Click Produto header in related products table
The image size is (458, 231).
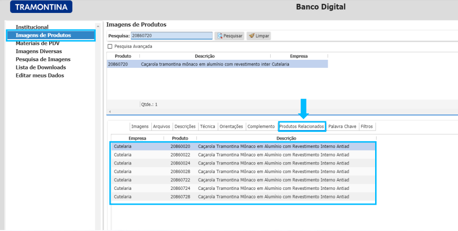pyautogui.click(x=180, y=138)
